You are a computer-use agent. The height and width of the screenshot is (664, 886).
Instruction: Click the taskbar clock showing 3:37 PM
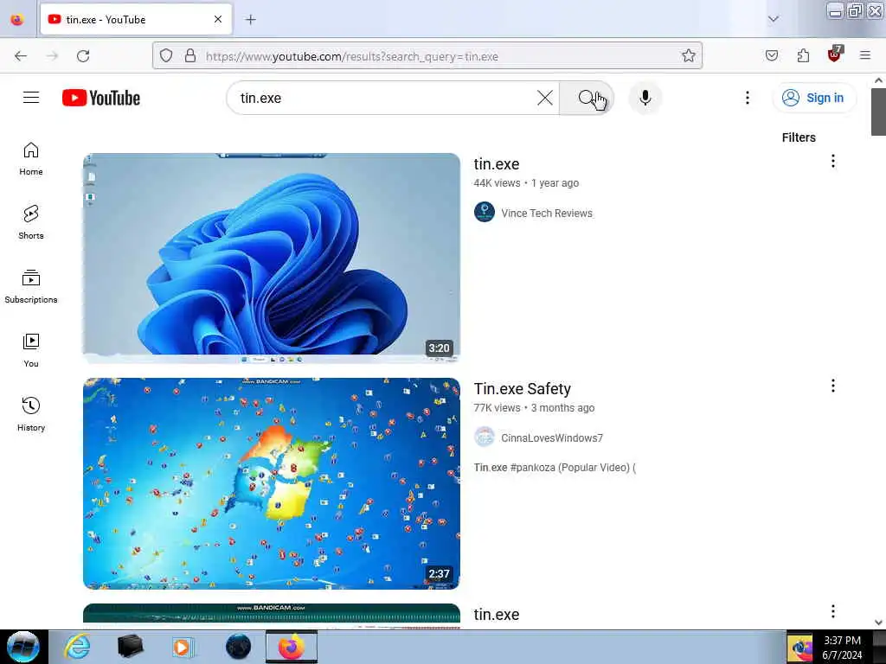842,648
